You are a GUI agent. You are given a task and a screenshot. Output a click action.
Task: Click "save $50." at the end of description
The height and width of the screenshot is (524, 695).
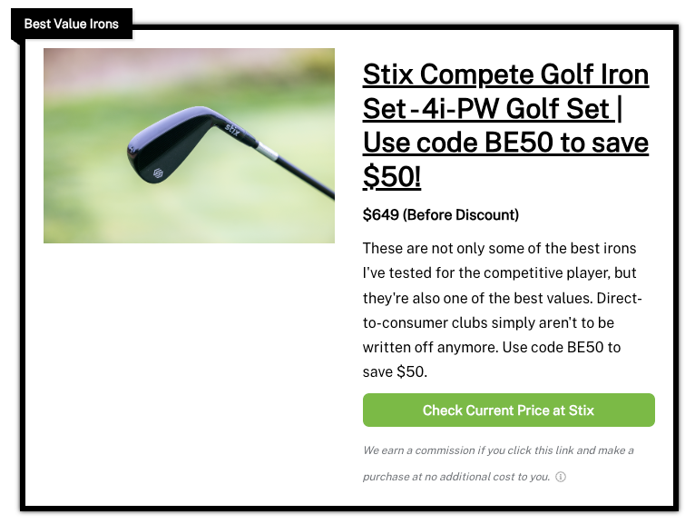395,372
